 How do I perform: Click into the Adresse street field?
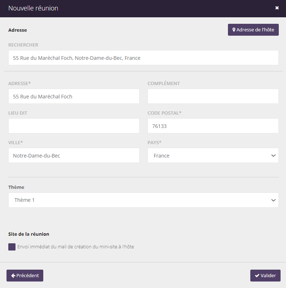tap(74, 97)
